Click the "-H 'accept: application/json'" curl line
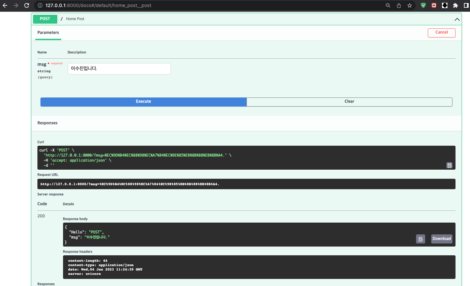470x286 pixels. point(77,160)
